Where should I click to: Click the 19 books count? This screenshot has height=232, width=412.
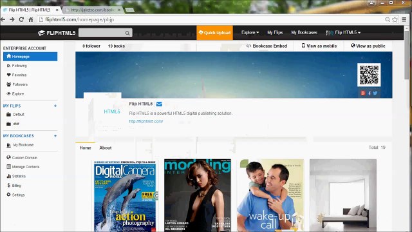tap(116, 46)
